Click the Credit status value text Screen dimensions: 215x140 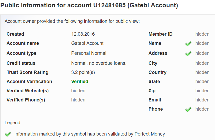pos(99,63)
